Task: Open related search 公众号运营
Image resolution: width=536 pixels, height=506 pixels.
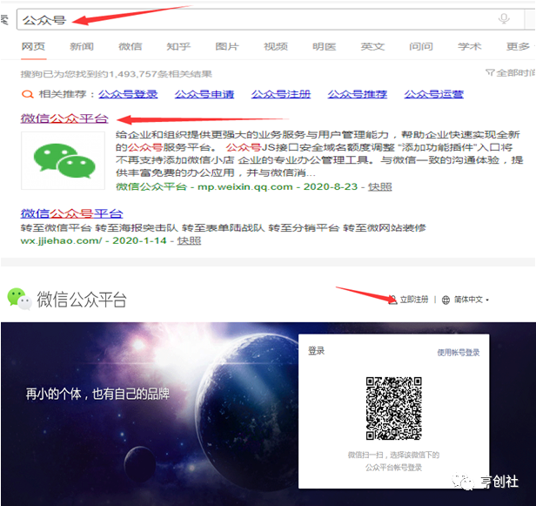Action: tap(434, 94)
